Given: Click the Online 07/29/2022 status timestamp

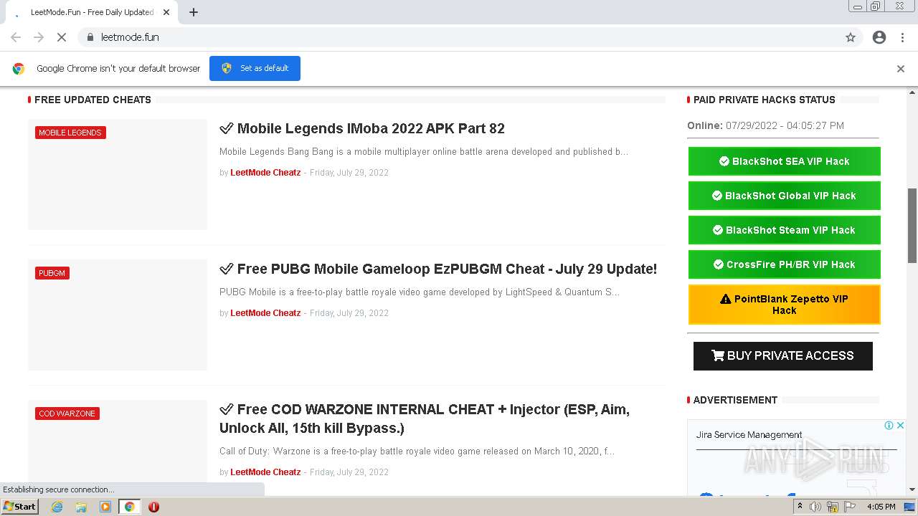Looking at the screenshot, I should [x=765, y=125].
